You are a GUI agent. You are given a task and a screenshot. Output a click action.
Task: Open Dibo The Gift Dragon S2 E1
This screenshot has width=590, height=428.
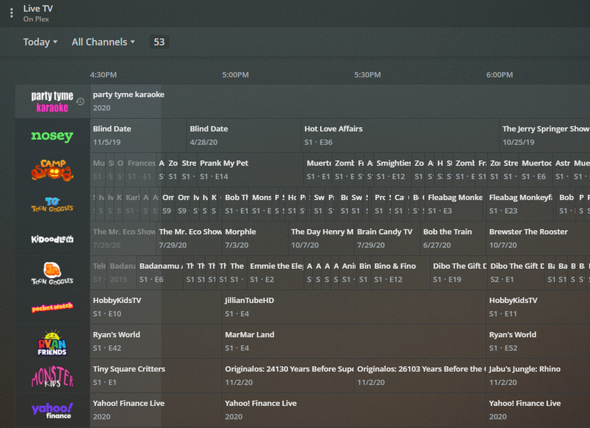click(516, 272)
